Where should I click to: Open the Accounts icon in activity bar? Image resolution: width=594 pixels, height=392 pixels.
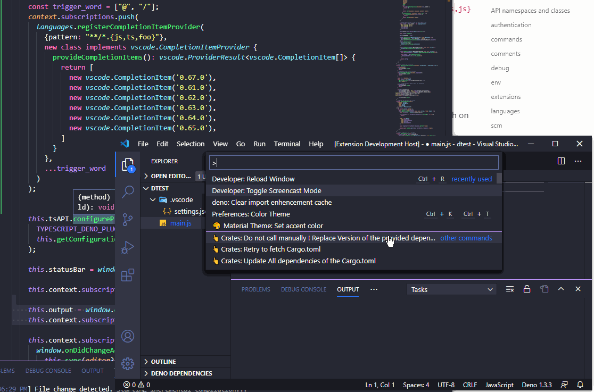[x=128, y=336]
